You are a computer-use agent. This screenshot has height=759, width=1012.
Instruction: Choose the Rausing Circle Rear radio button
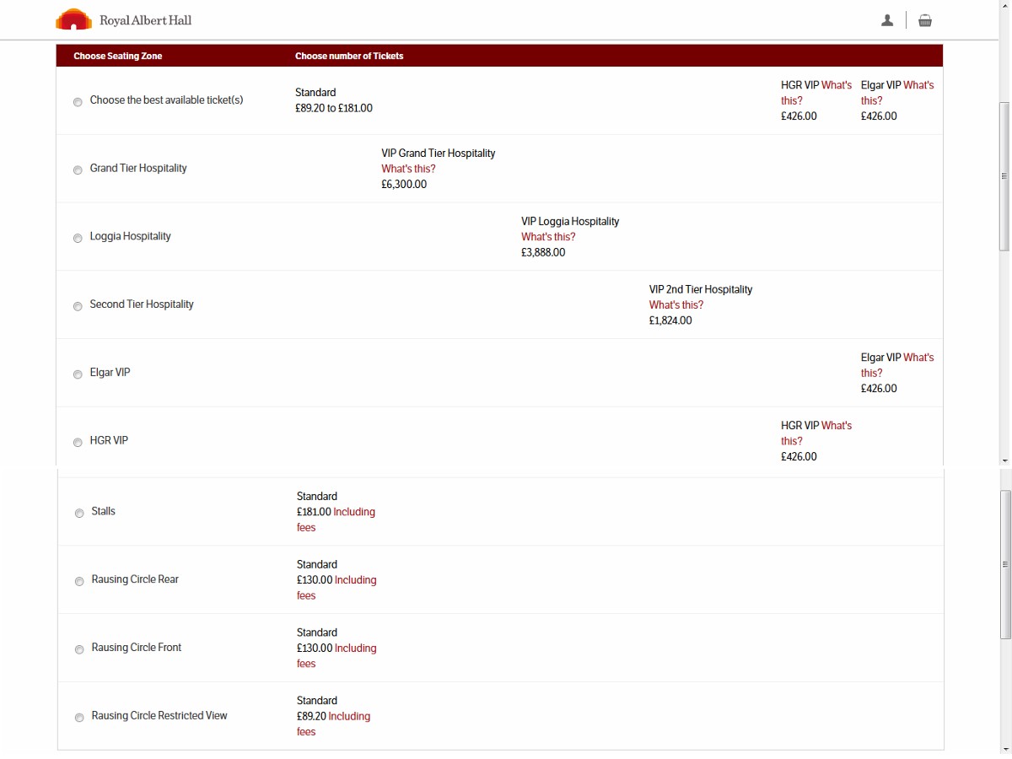(79, 581)
